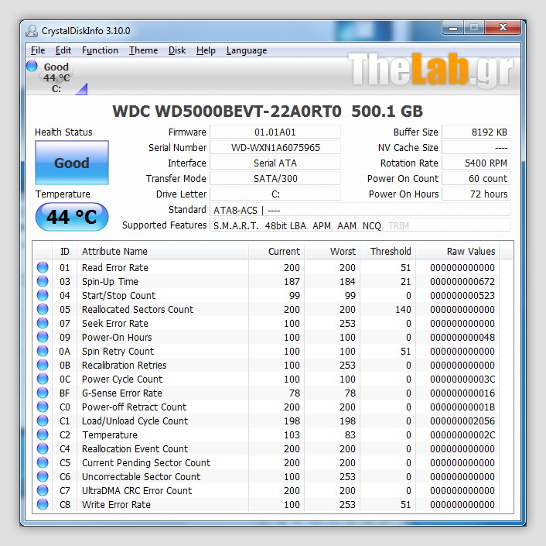Click the status orb for Current Pending Sector Count
The image size is (546, 546).
43,462
